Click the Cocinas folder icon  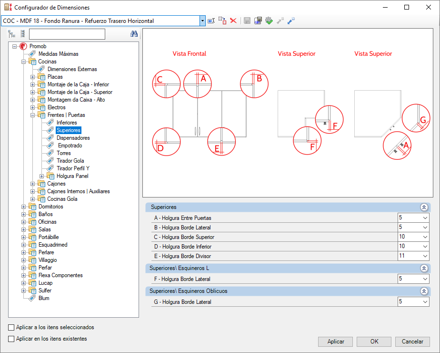coord(32,62)
